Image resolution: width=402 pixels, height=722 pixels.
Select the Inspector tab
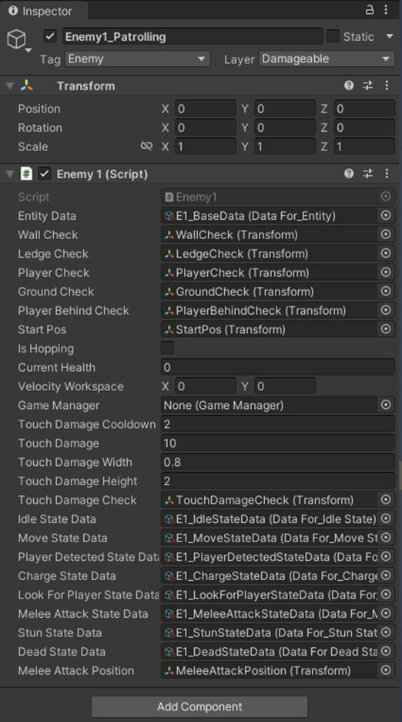click(41, 11)
